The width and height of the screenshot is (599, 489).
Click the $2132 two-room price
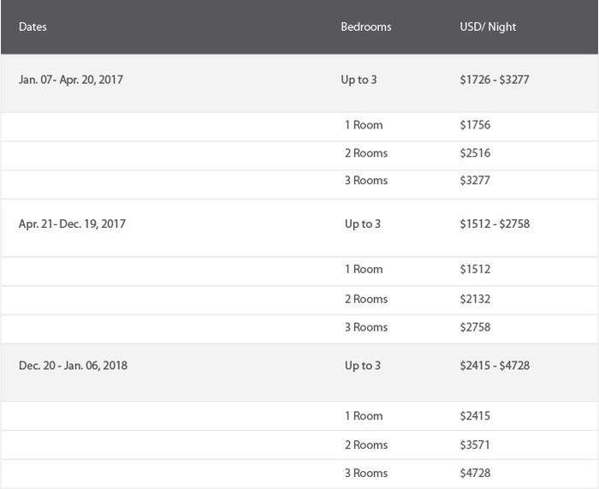(475, 299)
